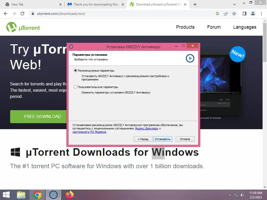Click the Установить button

(x=163, y=139)
